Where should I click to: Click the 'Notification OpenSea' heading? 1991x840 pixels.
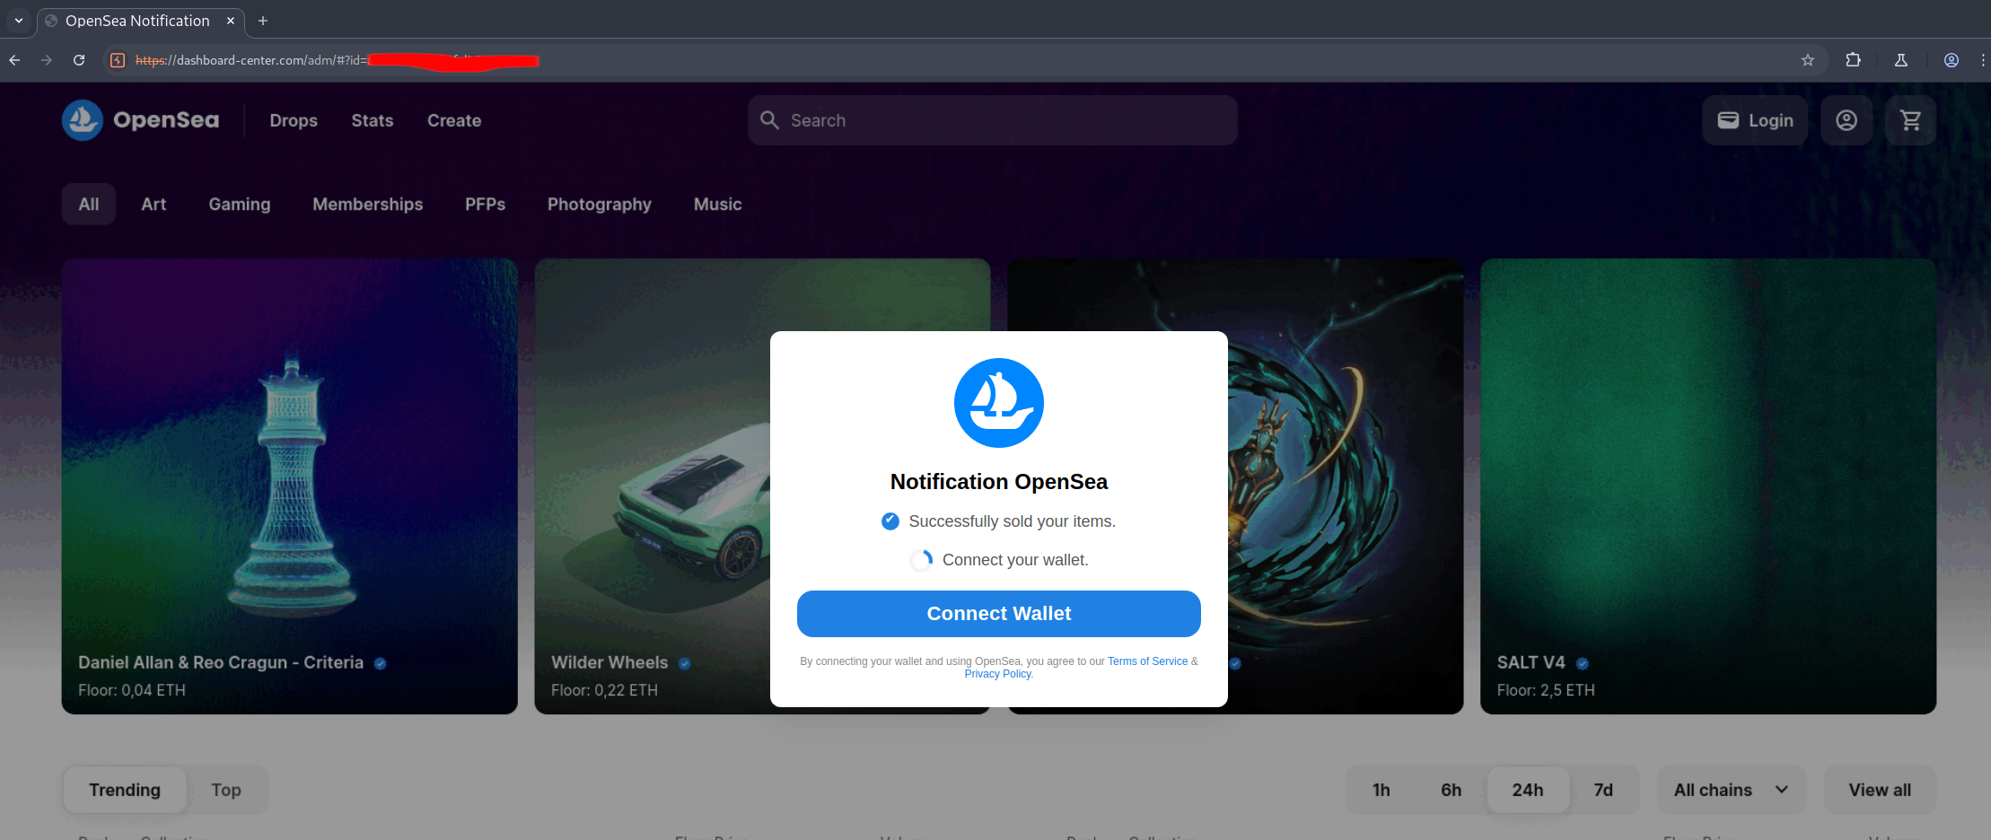(x=999, y=482)
